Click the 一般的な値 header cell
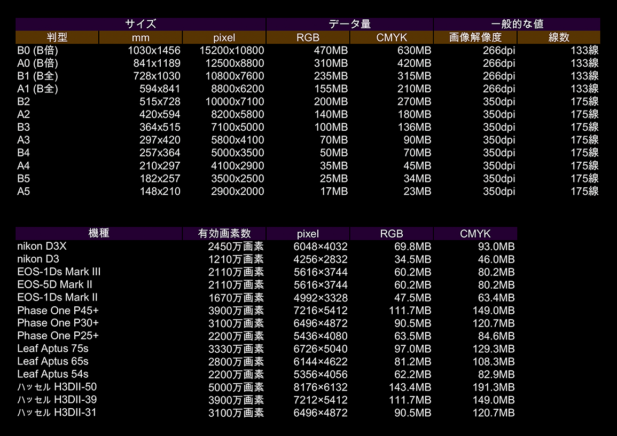This screenshot has height=436, width=617. tap(517, 24)
